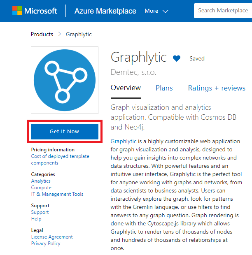This screenshot has height=255, width=252.
Task: Click the Microsoft logo icon
Action: coord(17,11)
